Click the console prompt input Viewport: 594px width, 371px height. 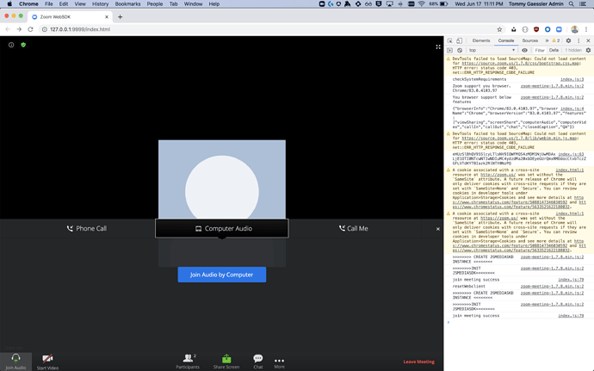coord(521,323)
